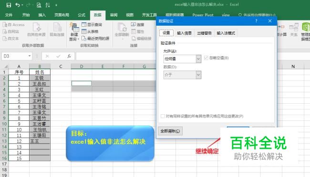This screenshot has height=177, width=310.
Task: Click cell containing 王浩铭
Action: [x=40, y=107]
